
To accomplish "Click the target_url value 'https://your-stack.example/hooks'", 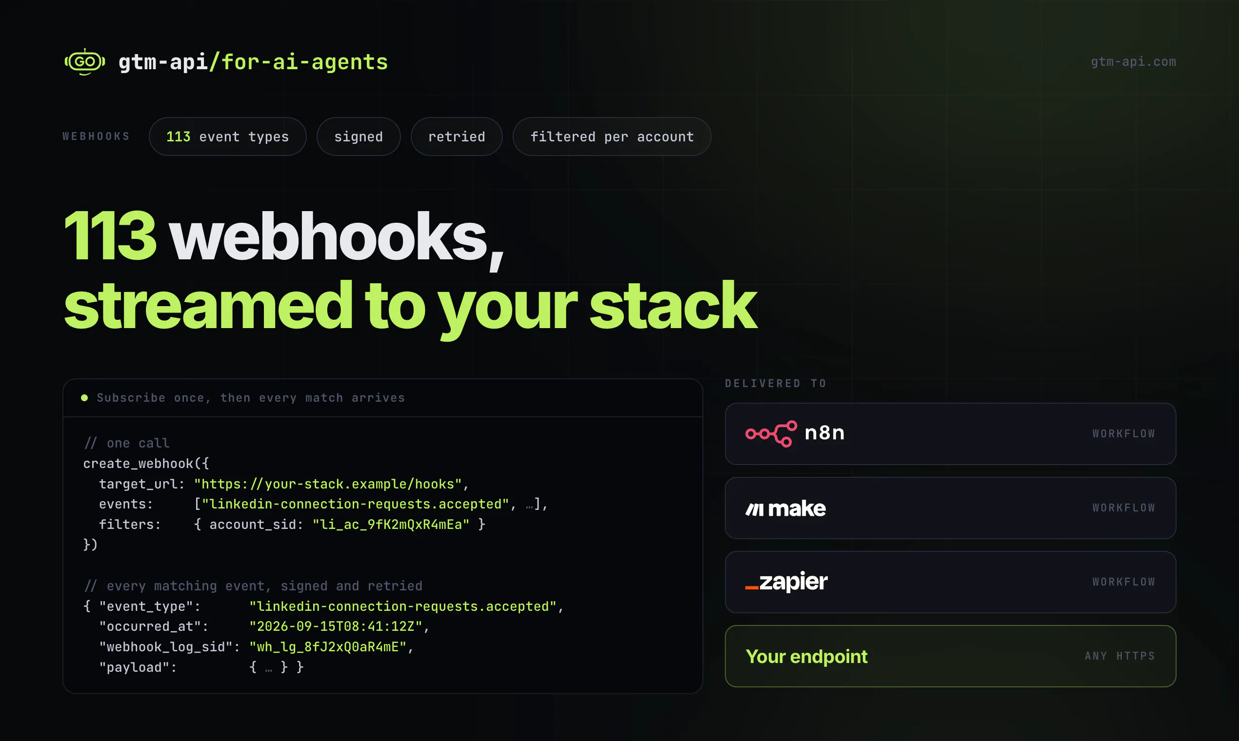I will click(328, 485).
